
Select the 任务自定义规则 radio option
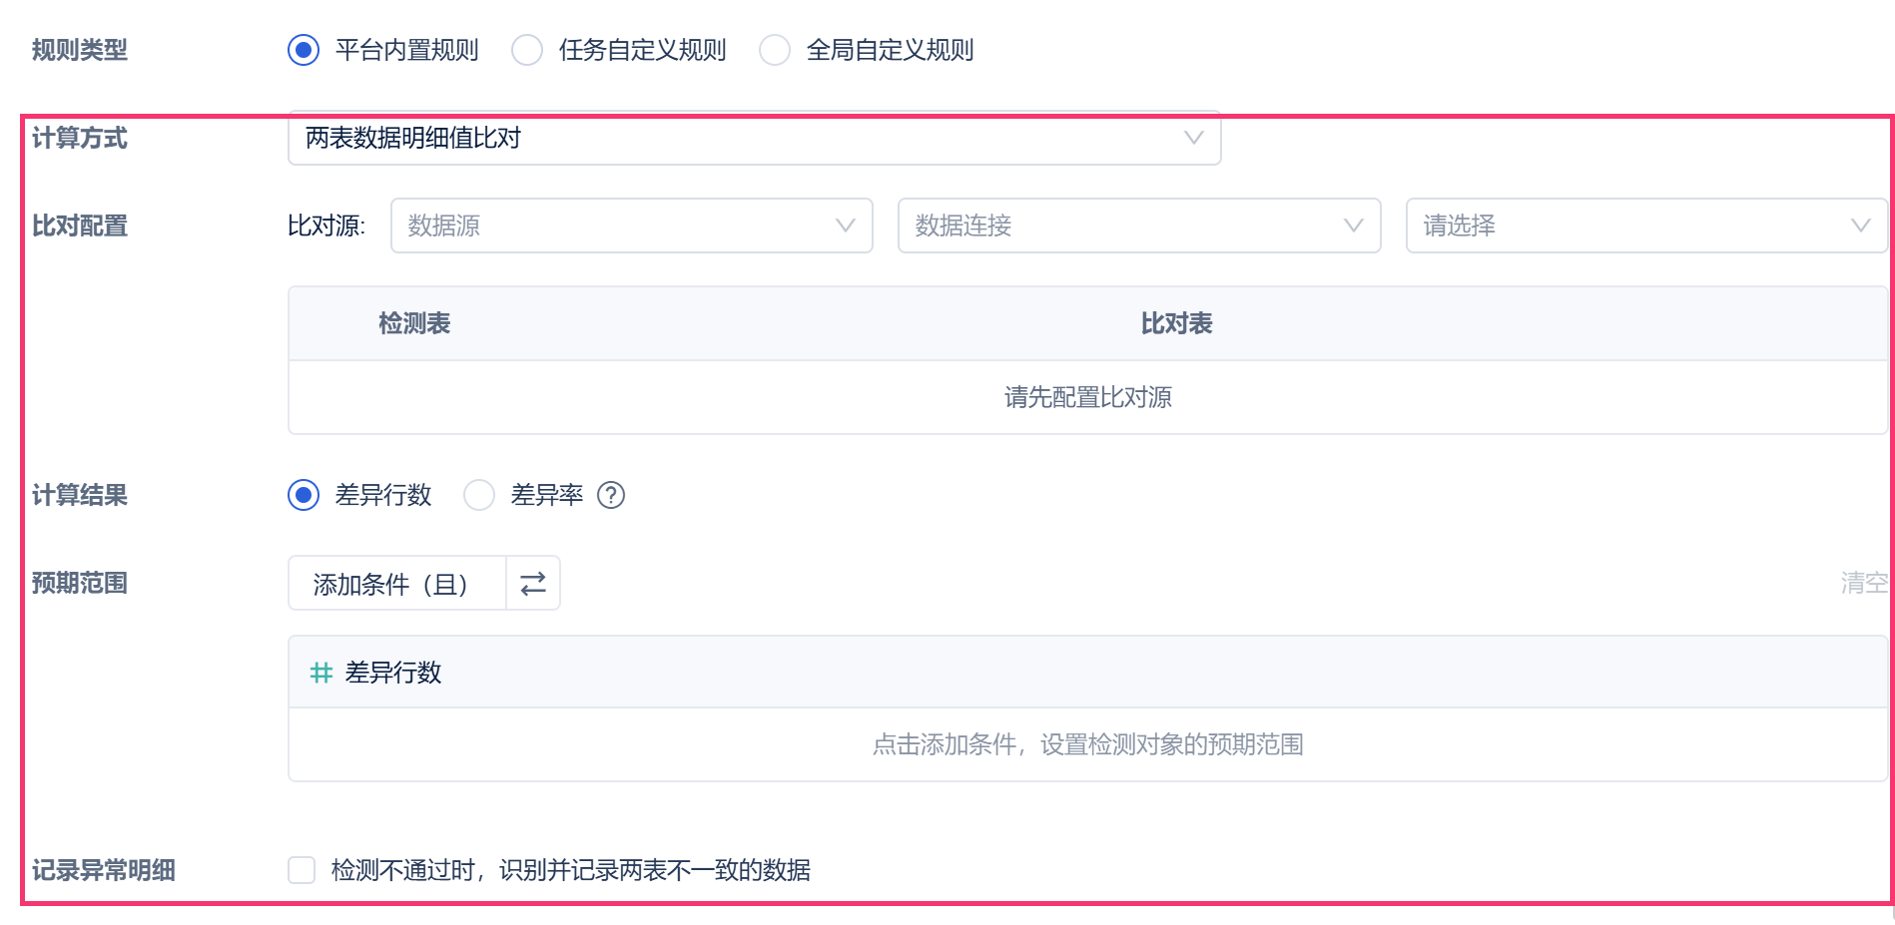pos(527,50)
